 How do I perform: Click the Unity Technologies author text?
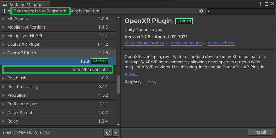[x=143, y=30]
